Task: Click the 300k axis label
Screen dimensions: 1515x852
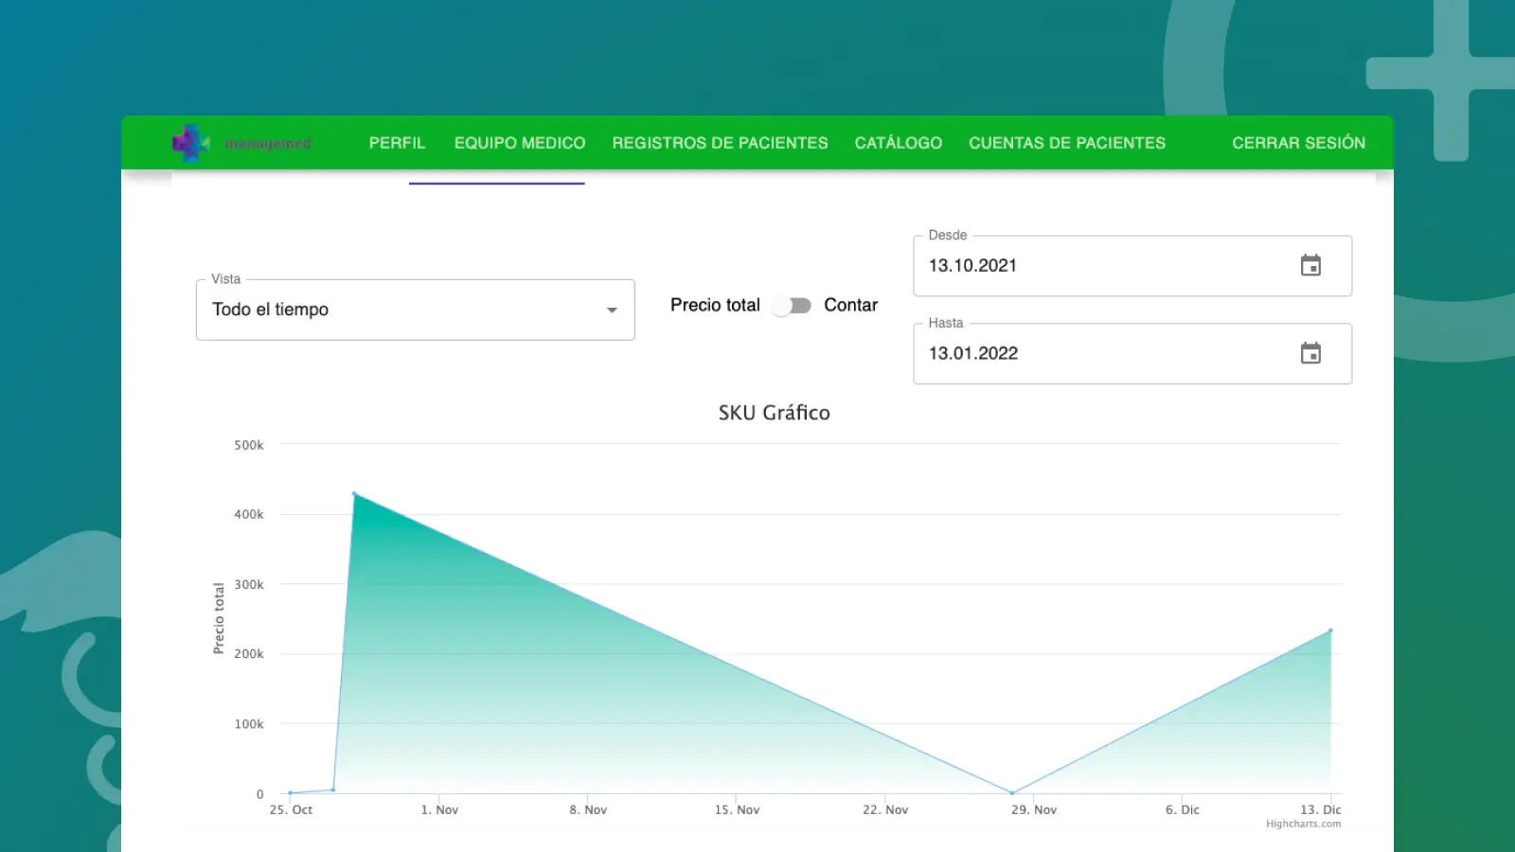Action: pos(249,585)
